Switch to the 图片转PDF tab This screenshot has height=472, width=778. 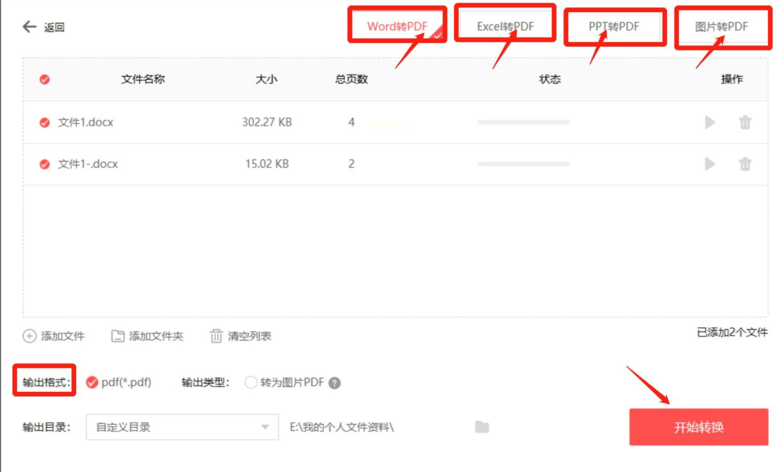click(721, 27)
